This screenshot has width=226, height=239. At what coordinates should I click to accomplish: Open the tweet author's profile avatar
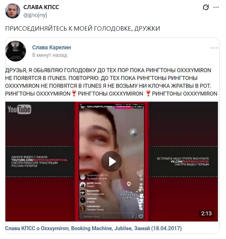(12, 11)
